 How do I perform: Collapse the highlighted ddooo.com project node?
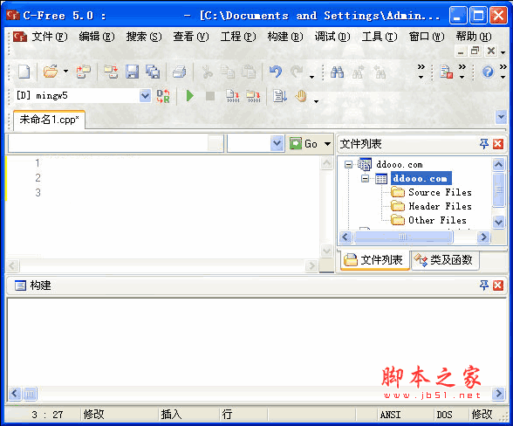[365, 178]
